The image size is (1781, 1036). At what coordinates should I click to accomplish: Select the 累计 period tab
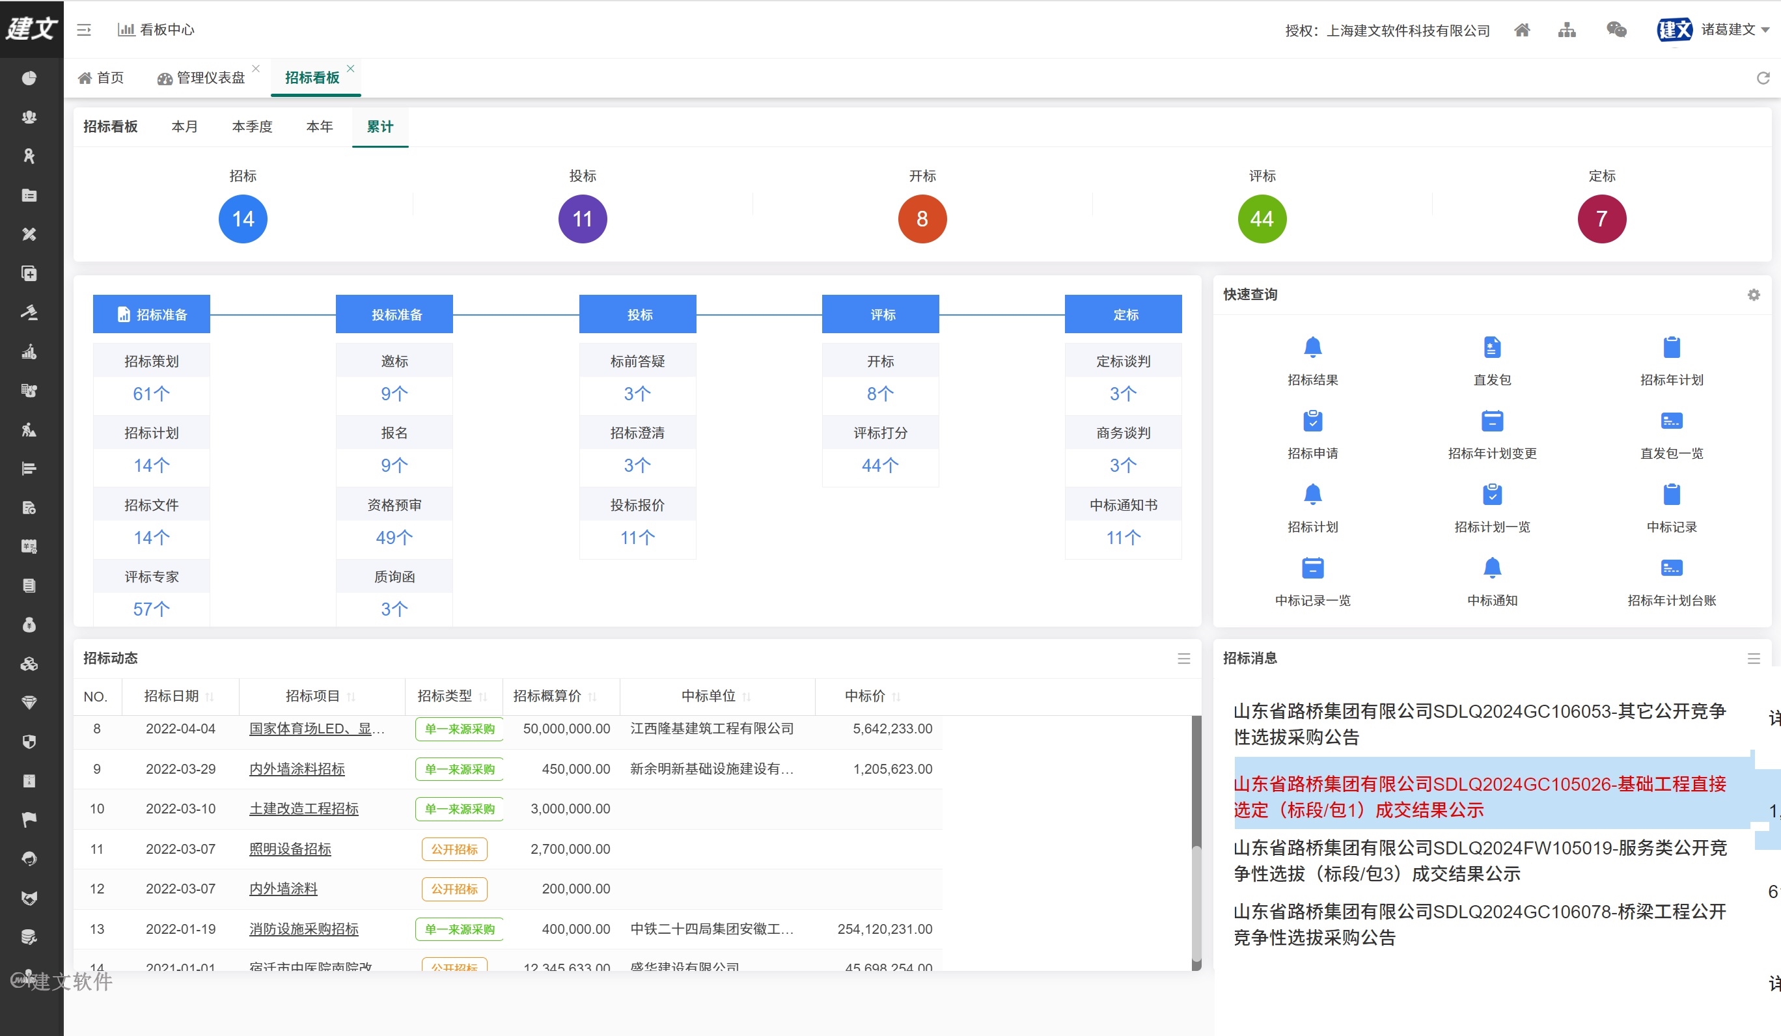pos(380,126)
